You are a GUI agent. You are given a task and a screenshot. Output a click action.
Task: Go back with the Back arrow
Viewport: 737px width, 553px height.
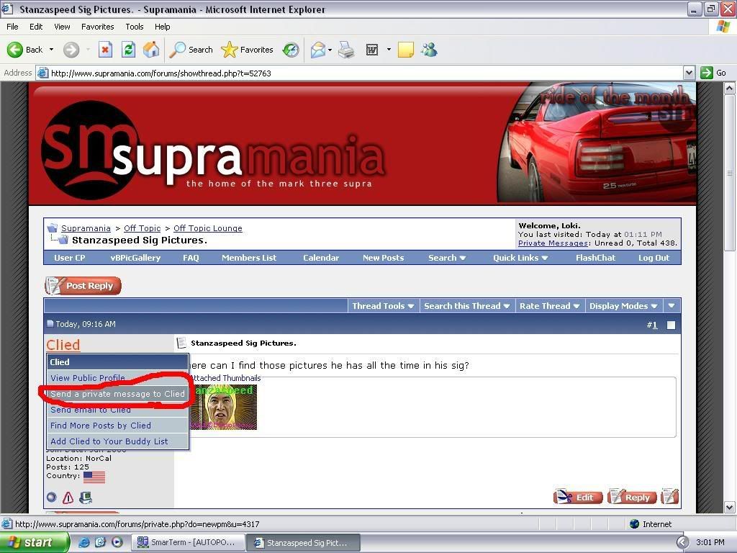coord(24,50)
